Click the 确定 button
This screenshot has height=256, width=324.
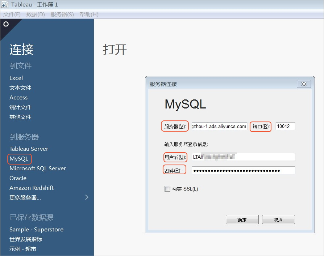242,219
